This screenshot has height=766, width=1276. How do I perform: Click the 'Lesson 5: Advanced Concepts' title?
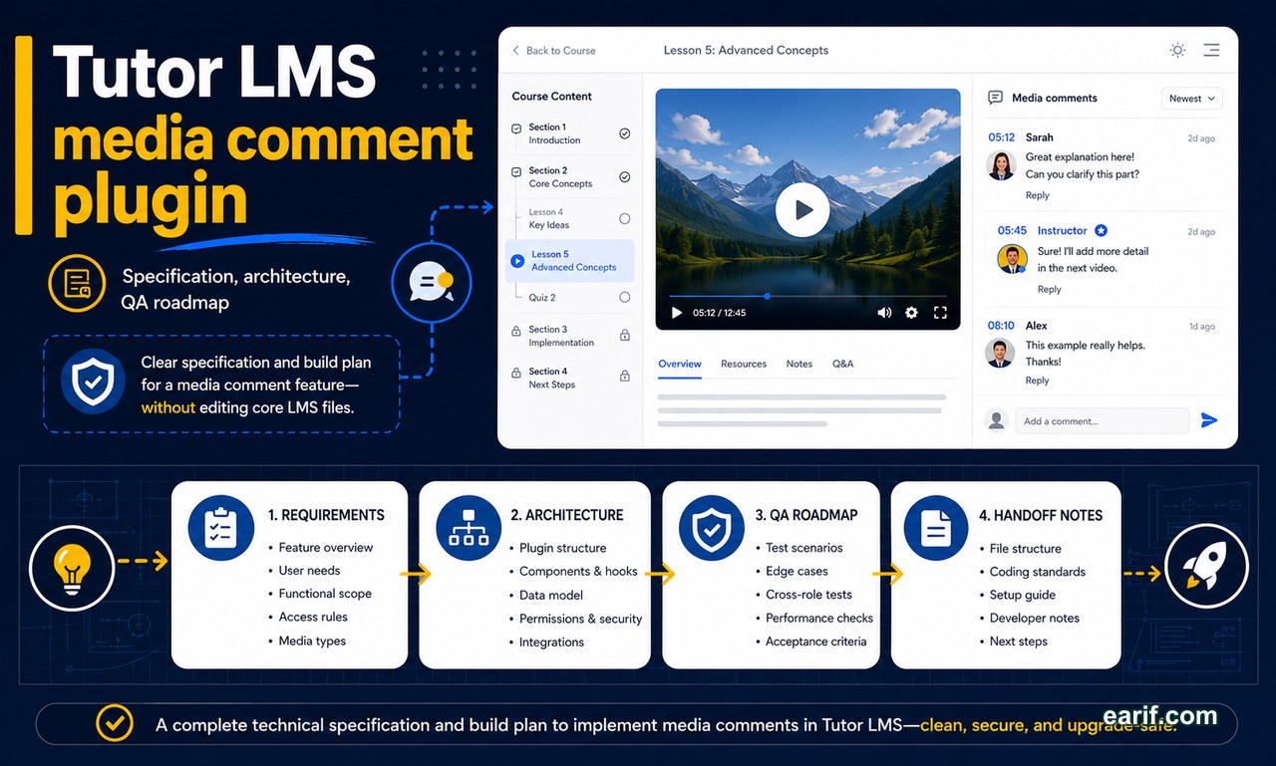(746, 50)
